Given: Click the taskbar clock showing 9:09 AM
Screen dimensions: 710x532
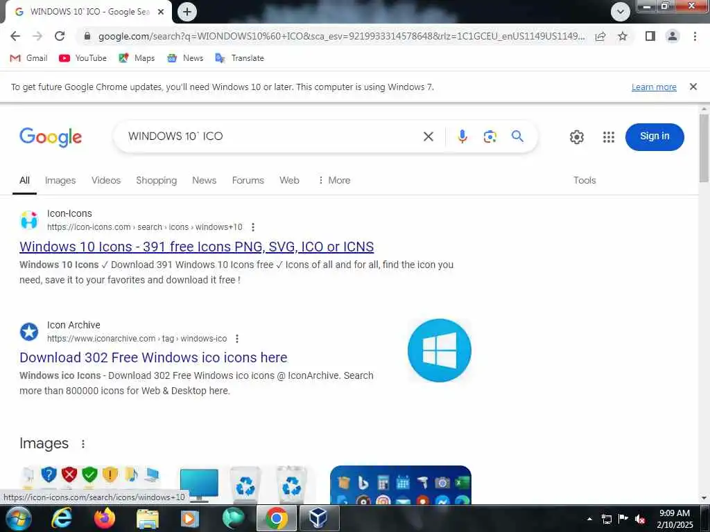Looking at the screenshot, I should (x=675, y=519).
